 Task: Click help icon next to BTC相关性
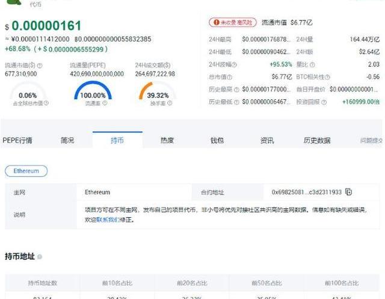tap(327, 77)
